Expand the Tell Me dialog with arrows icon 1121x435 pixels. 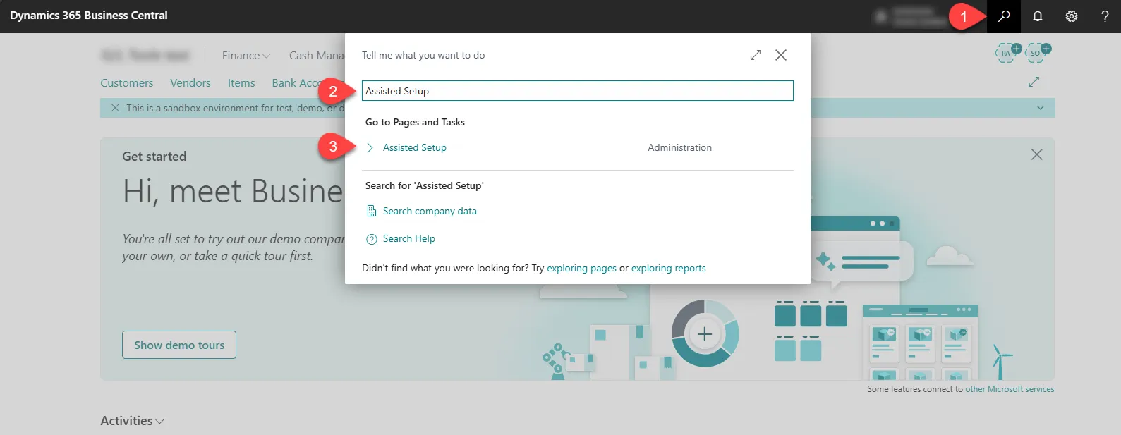[x=756, y=55]
